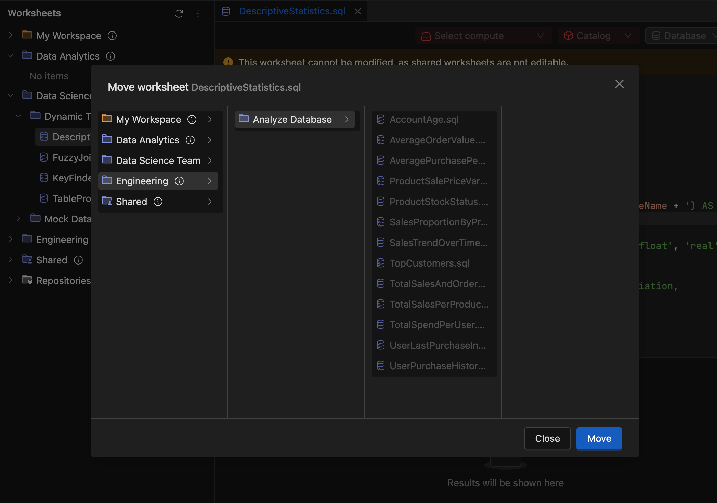Viewport: 717px width, 503px height.
Task: Collapse the Data Science folder in sidebar
Action: coord(11,95)
